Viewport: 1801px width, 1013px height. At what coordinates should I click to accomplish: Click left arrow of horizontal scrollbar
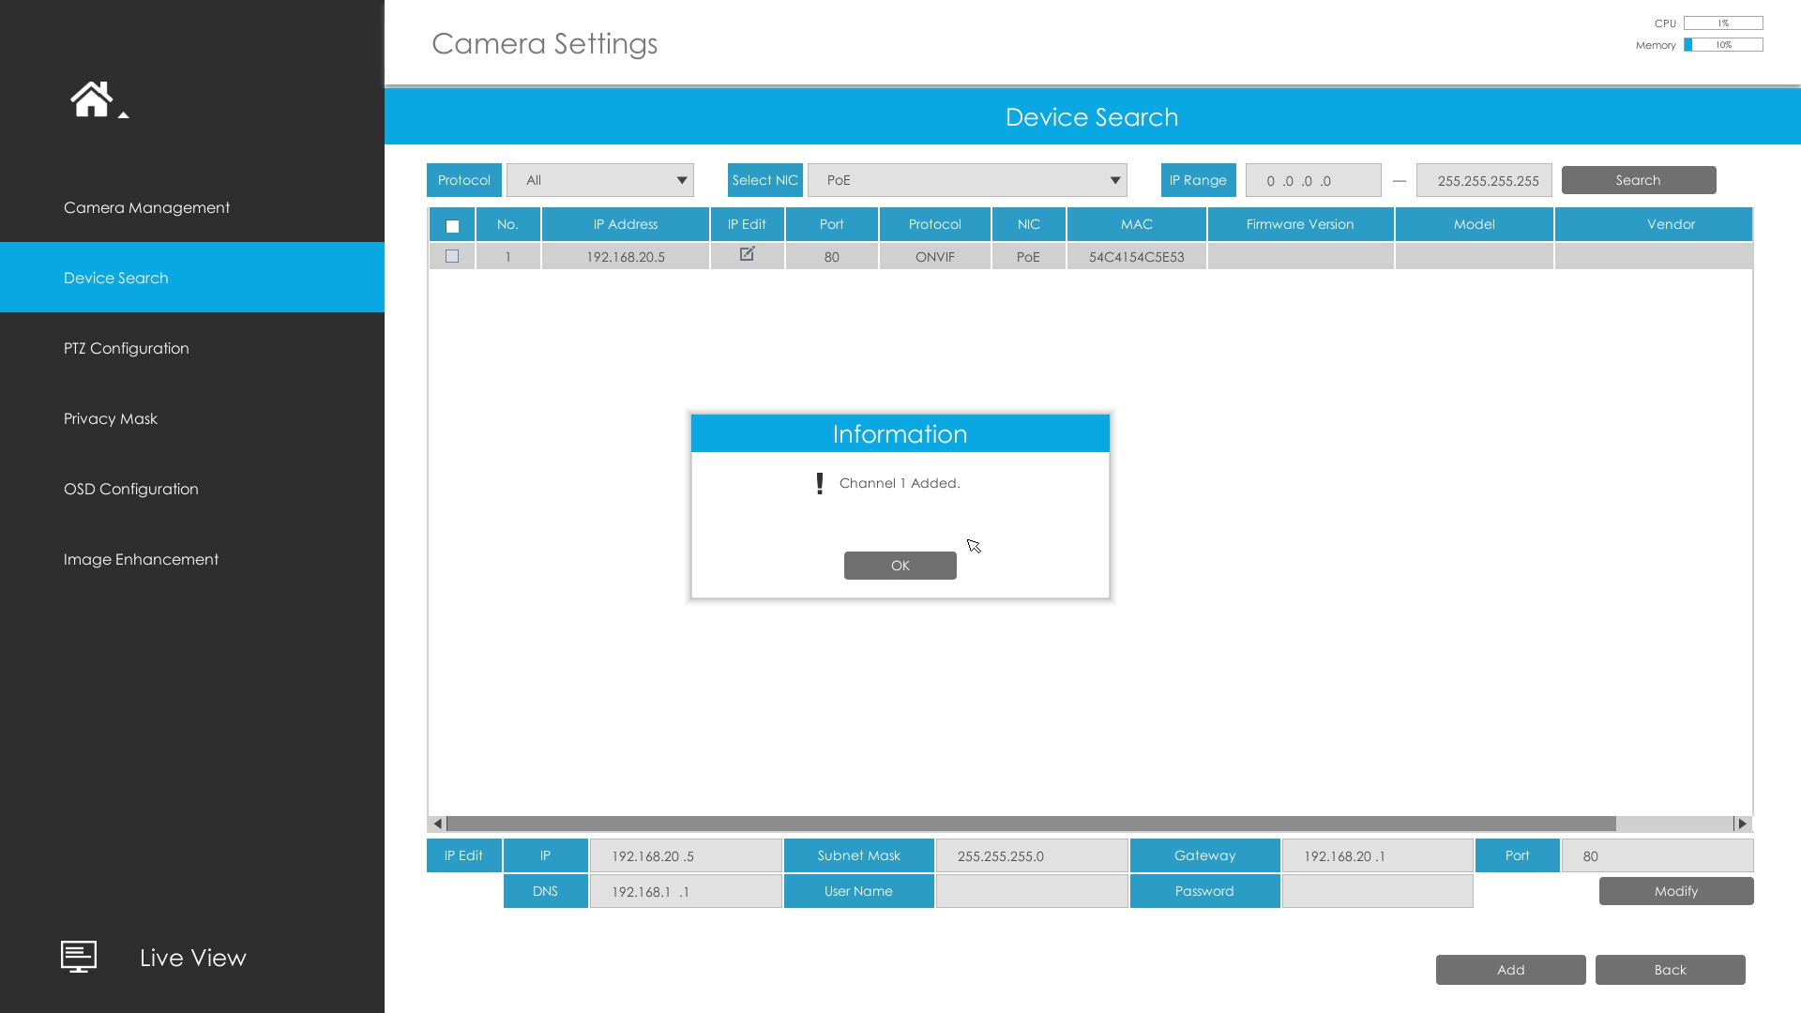[437, 824]
